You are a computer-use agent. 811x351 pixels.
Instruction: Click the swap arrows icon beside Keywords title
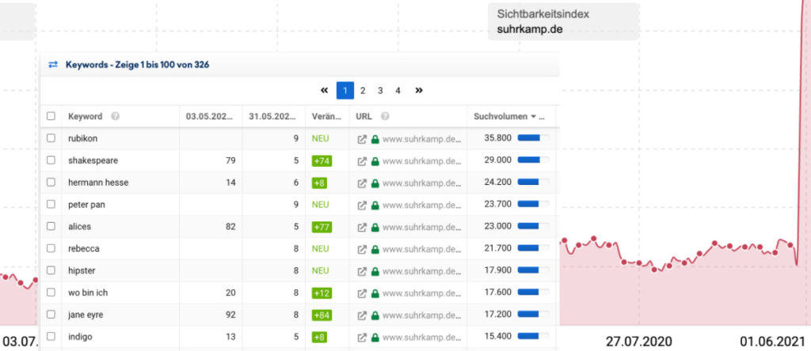tap(53, 65)
